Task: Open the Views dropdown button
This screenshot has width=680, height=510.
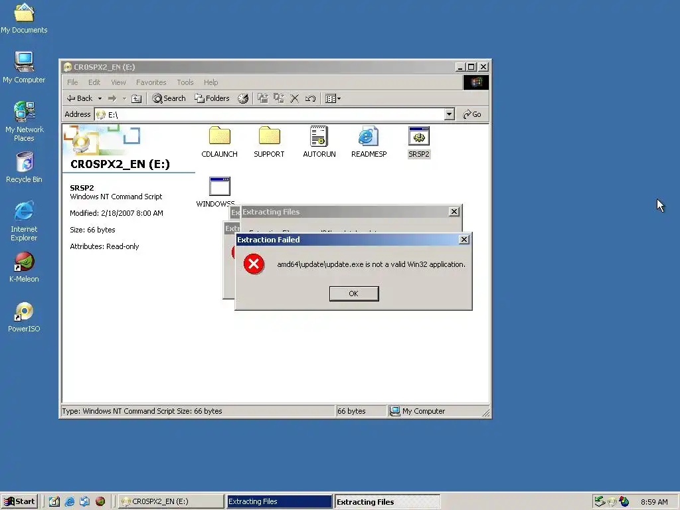Action: pos(333,98)
